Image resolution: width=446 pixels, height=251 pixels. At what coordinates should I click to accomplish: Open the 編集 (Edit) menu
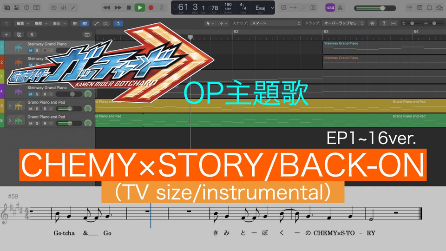[x=22, y=23]
